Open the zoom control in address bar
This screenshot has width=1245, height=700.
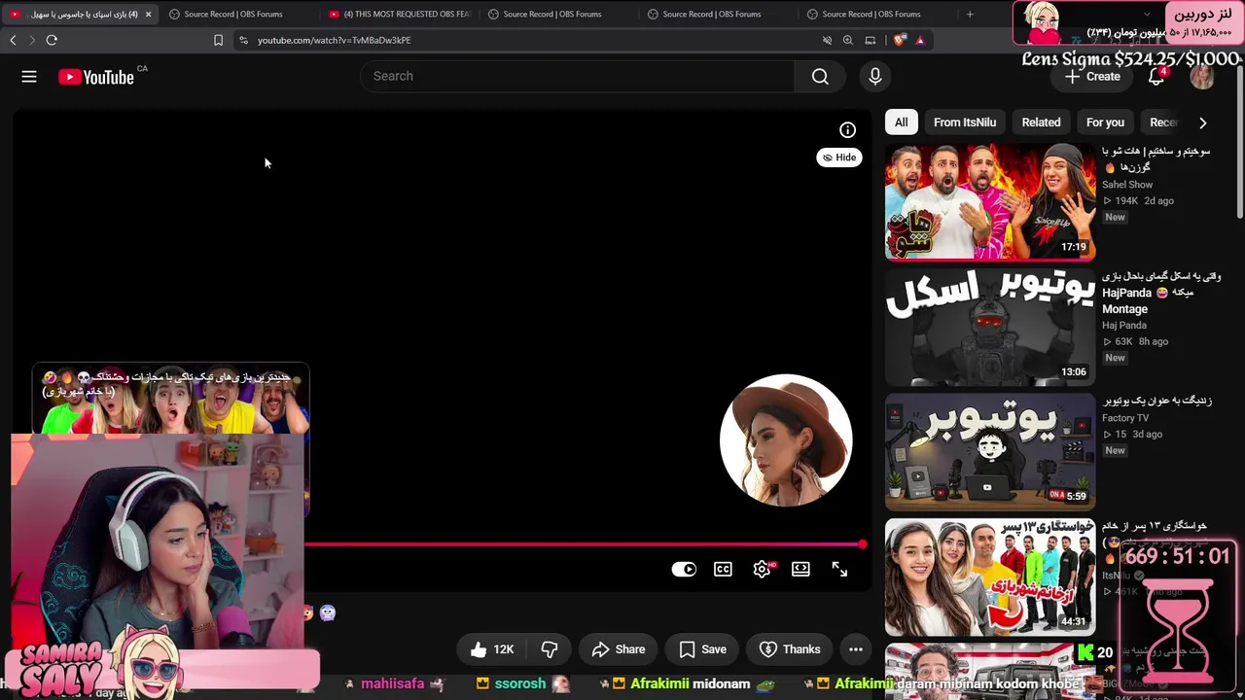tap(848, 40)
